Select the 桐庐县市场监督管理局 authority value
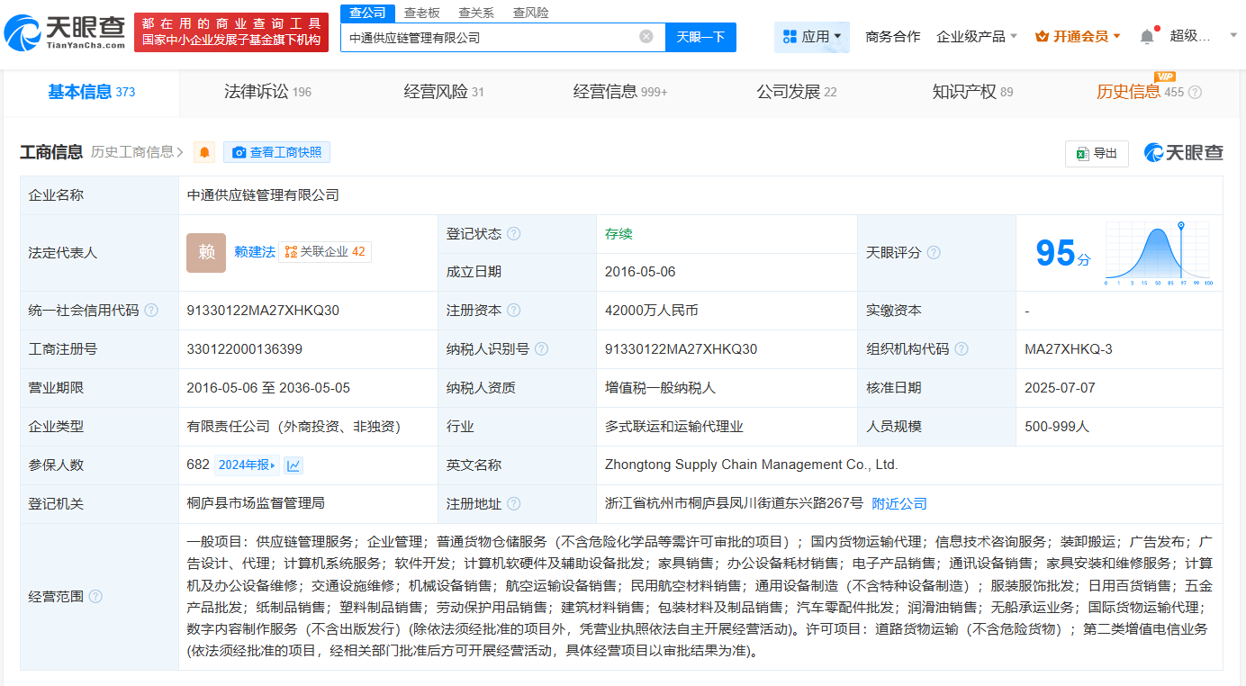This screenshot has width=1246, height=686. [x=256, y=504]
